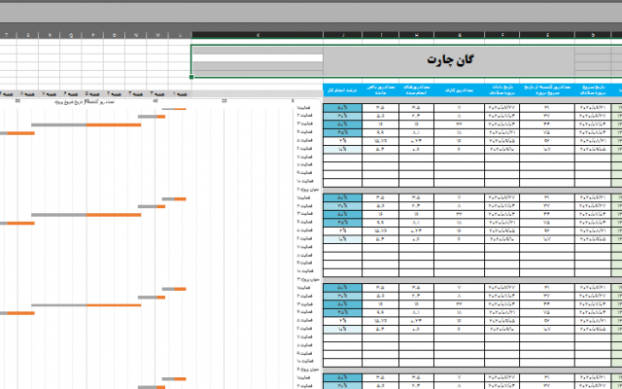622x389 pixels.
Task: Click the 'تعداد روزهای انجام شده' header cell
Action: (x=422, y=88)
